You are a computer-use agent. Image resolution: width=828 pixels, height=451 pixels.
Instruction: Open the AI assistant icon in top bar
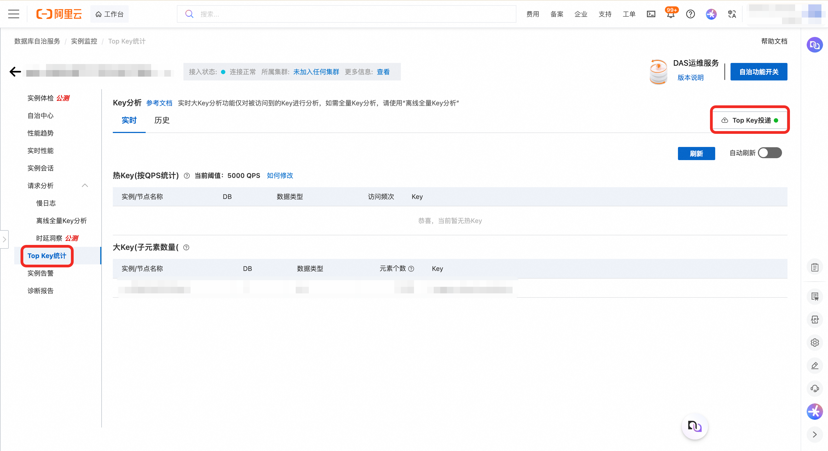(711, 14)
